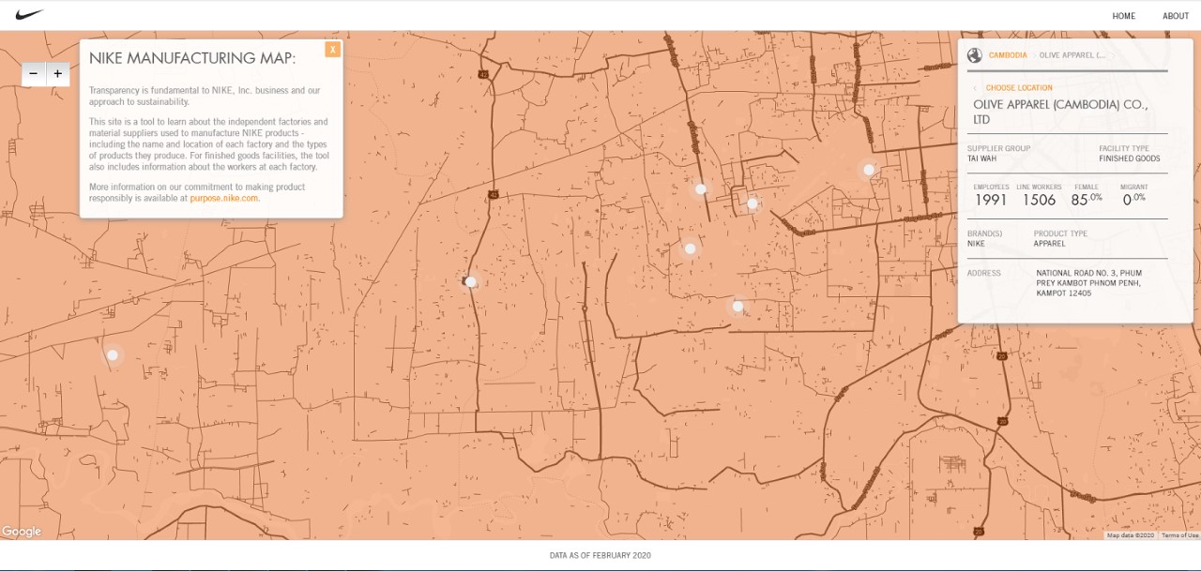Open the map Terms of Use link
1201x571 pixels.
pos(1180,535)
